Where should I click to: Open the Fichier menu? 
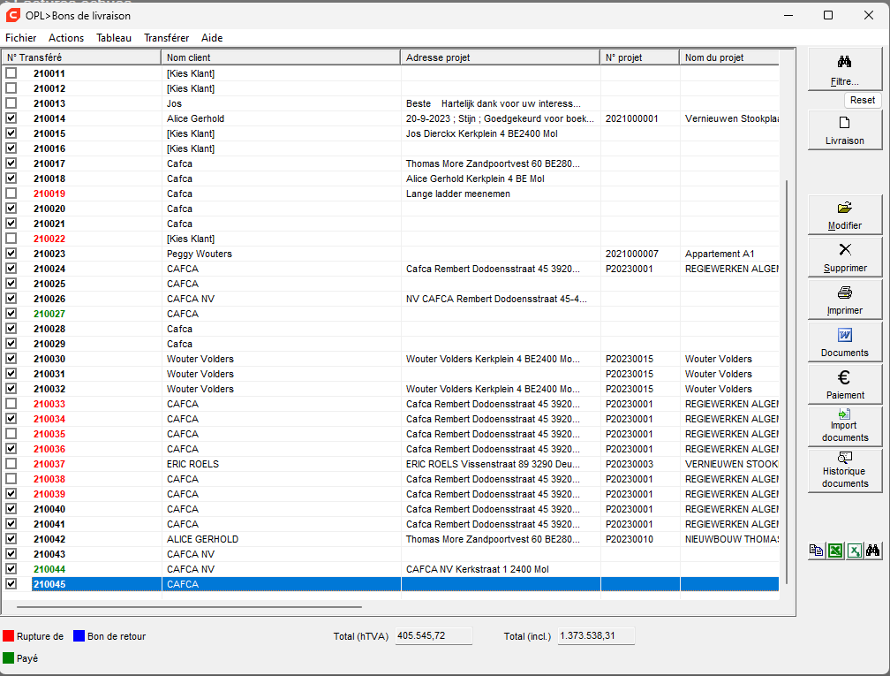(x=21, y=37)
